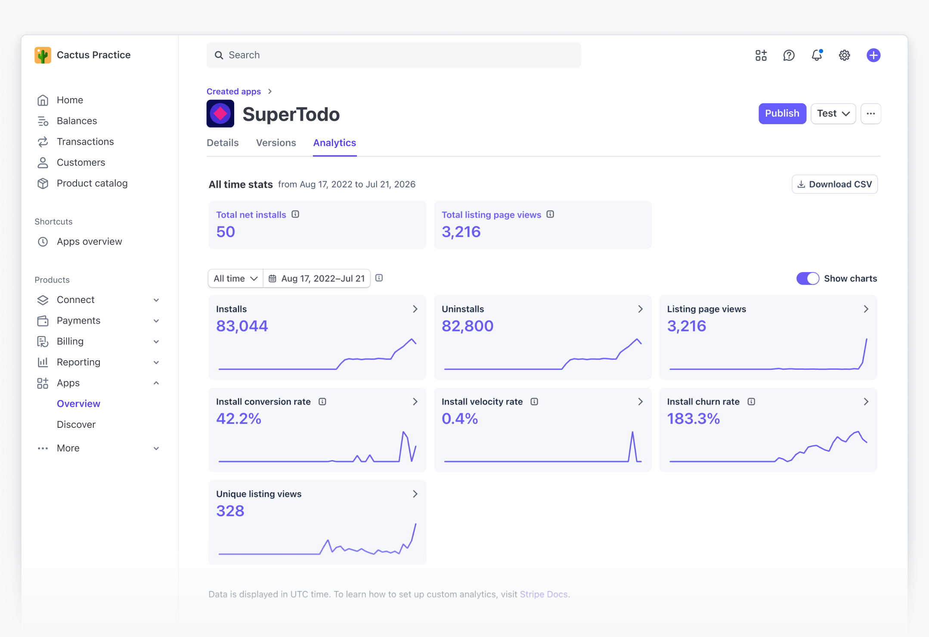Screen dimensions: 929x637
Task: Follow the Created apps breadcrumb link
Action: [234, 91]
